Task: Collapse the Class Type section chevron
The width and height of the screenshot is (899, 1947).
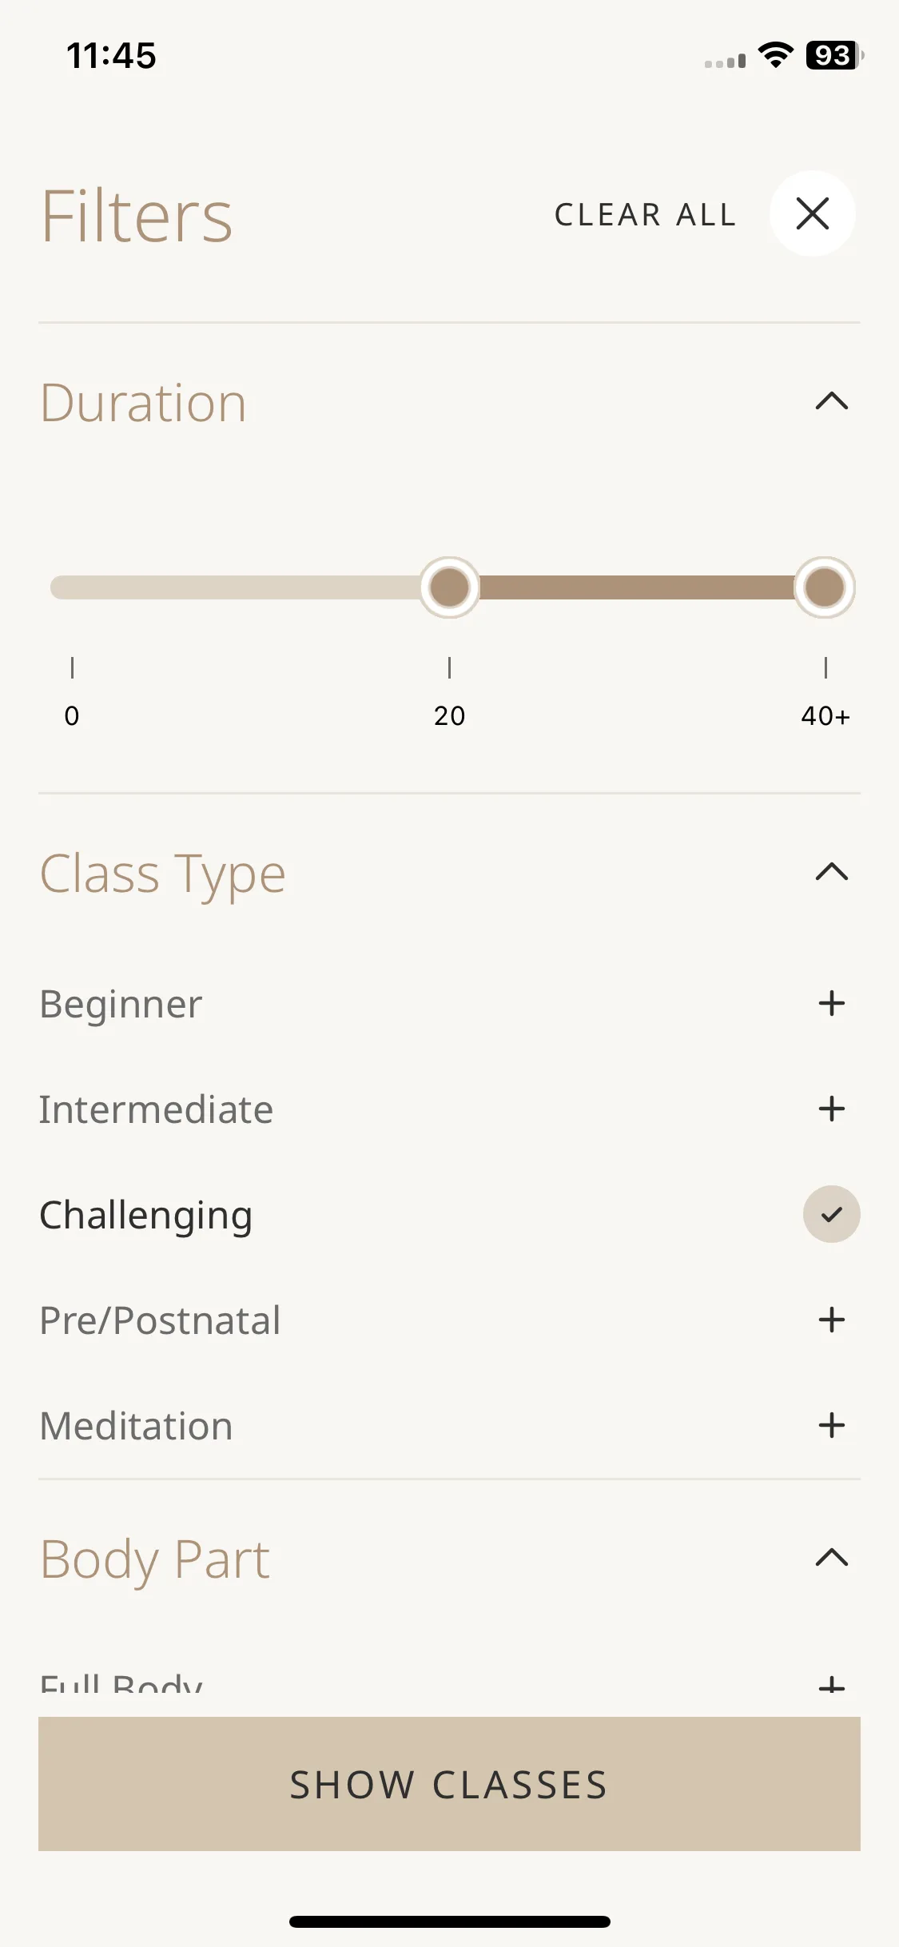Action: point(832,871)
